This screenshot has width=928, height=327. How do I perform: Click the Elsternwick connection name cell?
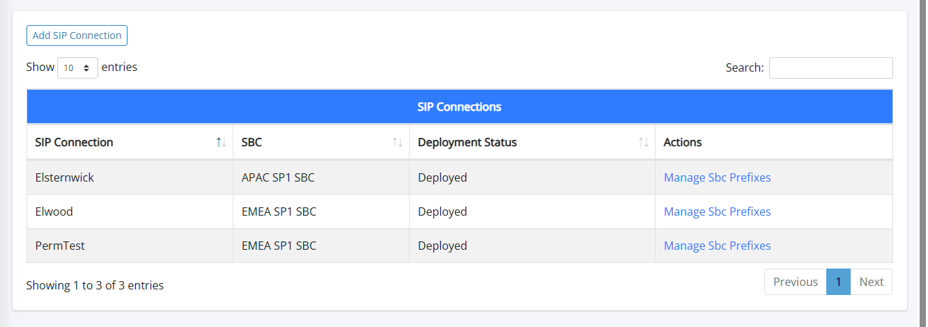coord(65,177)
